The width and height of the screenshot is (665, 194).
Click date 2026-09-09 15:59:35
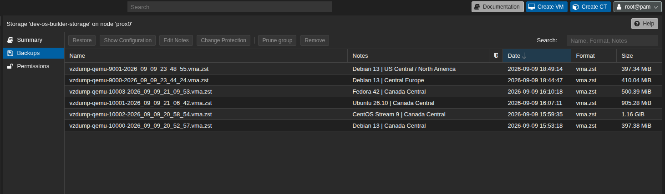tap(535, 114)
